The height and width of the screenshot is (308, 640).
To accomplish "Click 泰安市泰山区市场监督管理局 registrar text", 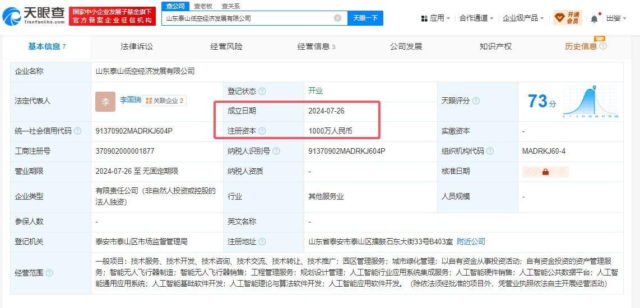I will point(141,241).
